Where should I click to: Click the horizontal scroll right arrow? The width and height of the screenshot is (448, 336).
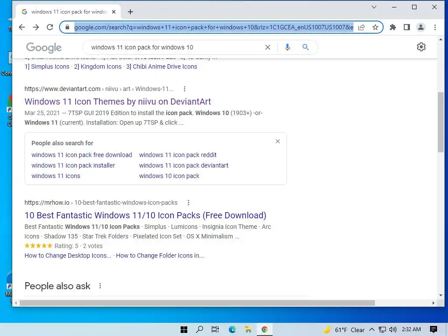pyautogui.click(x=434, y=303)
